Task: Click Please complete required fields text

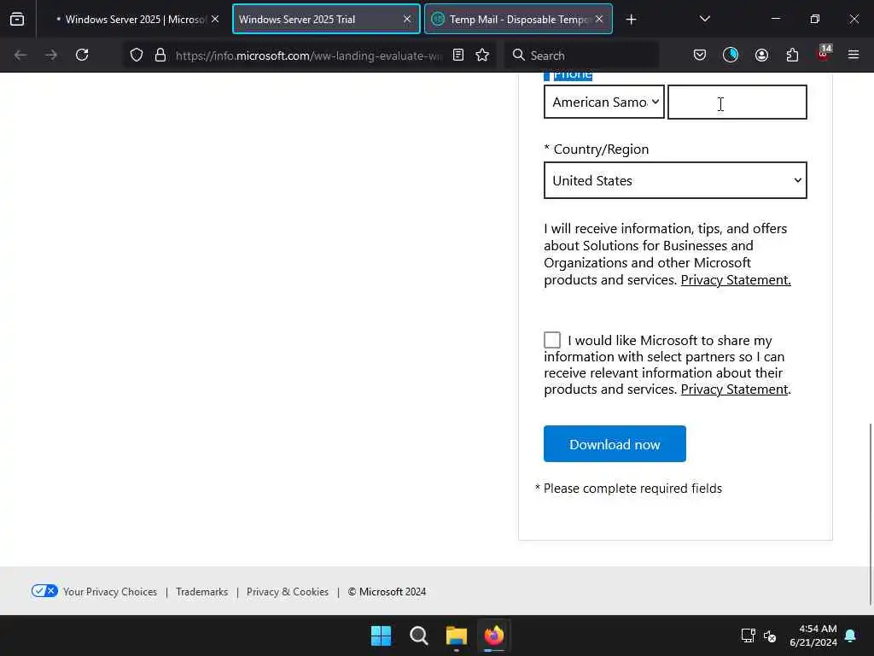Action: [632, 489]
